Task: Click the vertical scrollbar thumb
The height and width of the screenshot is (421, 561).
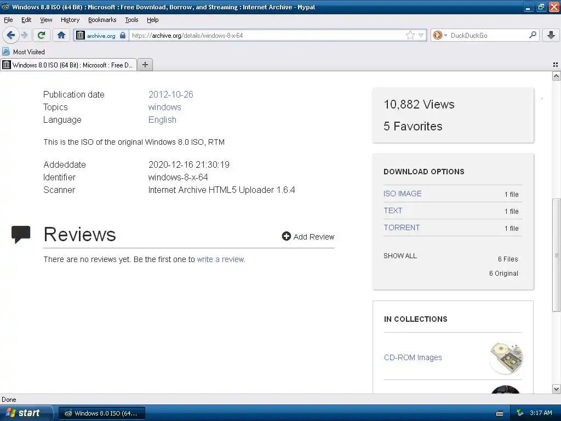Action: click(556, 255)
